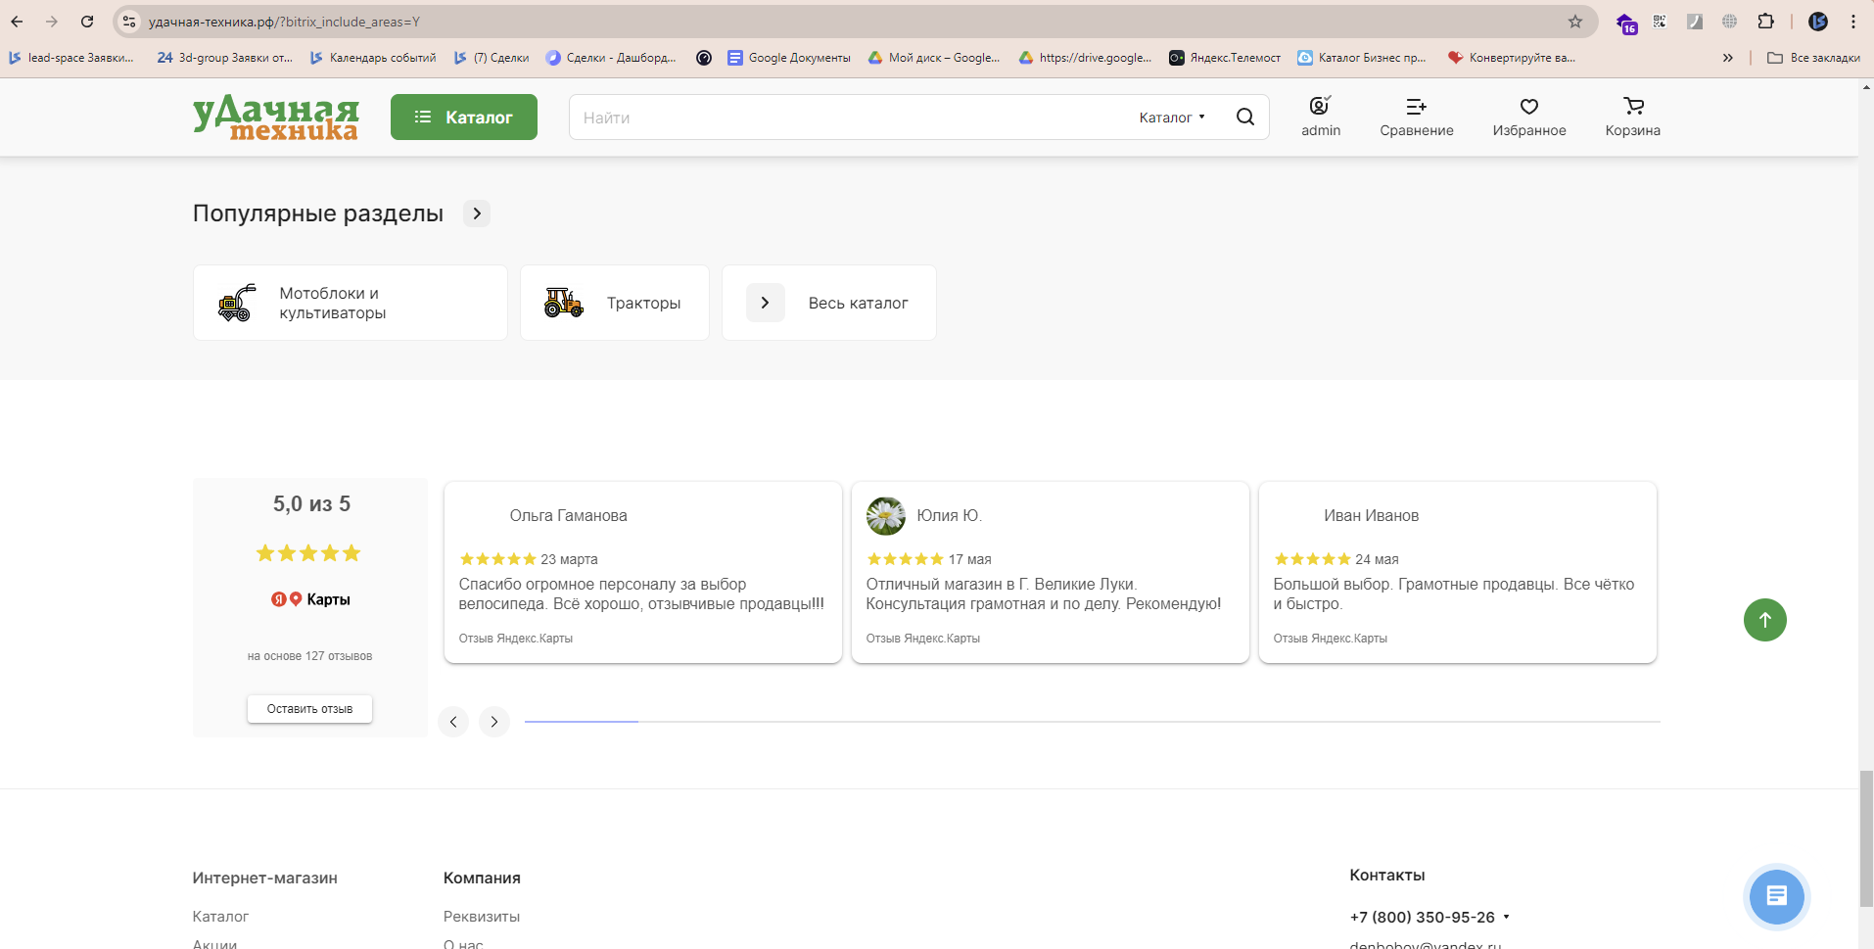Image resolution: width=1874 pixels, height=949 pixels.
Task: Click the reviews carousel progress bar
Action: [x=1092, y=722]
